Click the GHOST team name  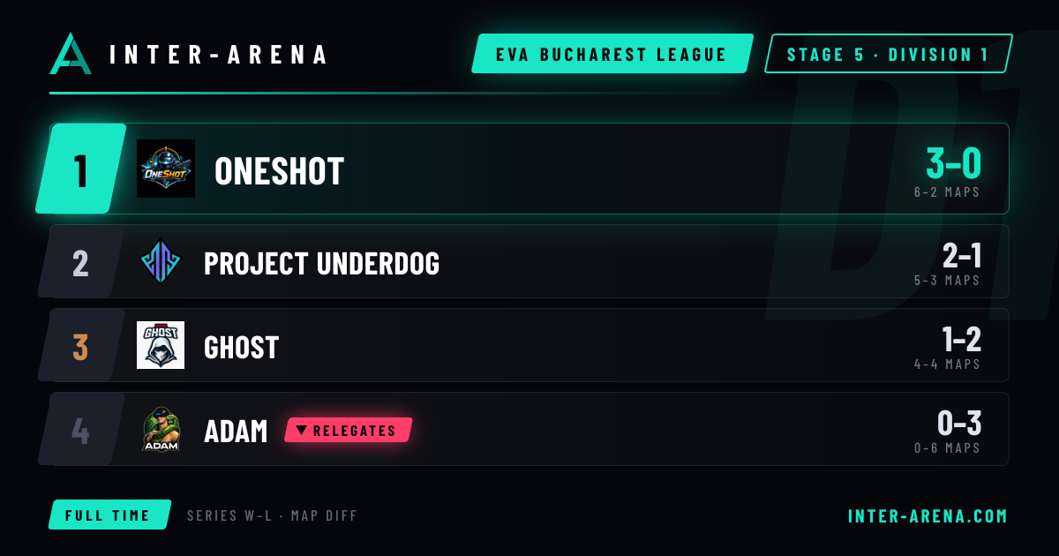click(x=241, y=347)
